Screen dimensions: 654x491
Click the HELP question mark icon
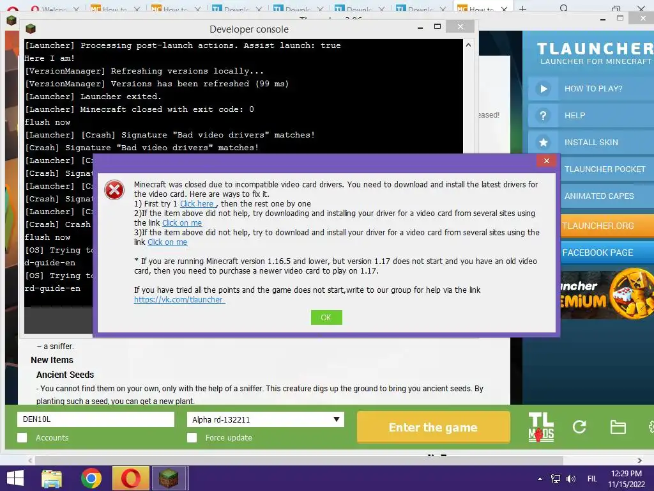click(x=543, y=116)
